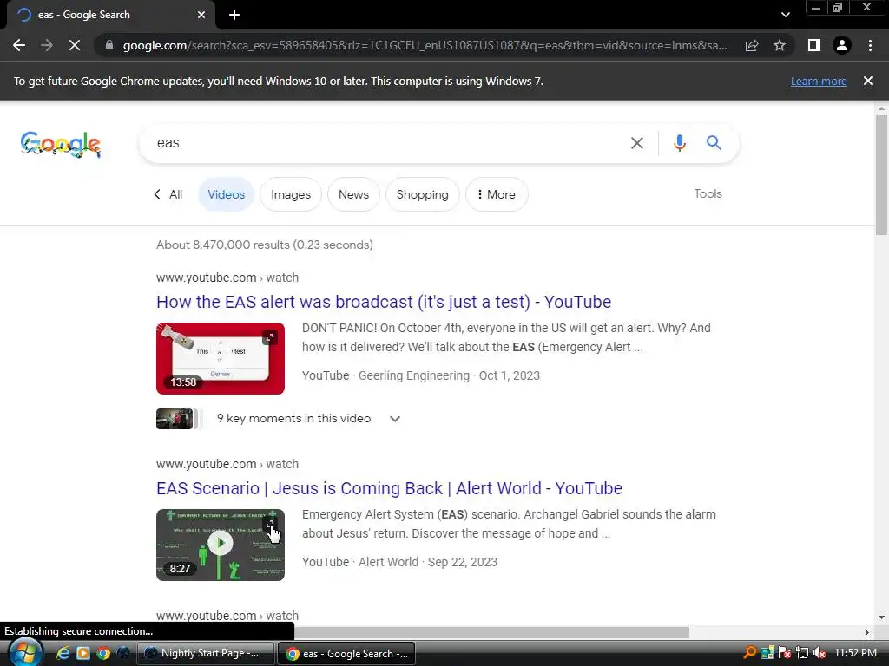Close the eas - Google Search tab
Screen dimensions: 889x666
[x=201, y=15]
